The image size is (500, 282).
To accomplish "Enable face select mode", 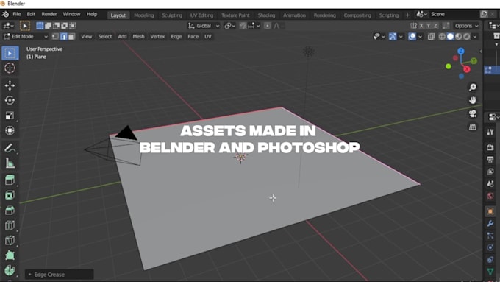I will (x=71, y=37).
